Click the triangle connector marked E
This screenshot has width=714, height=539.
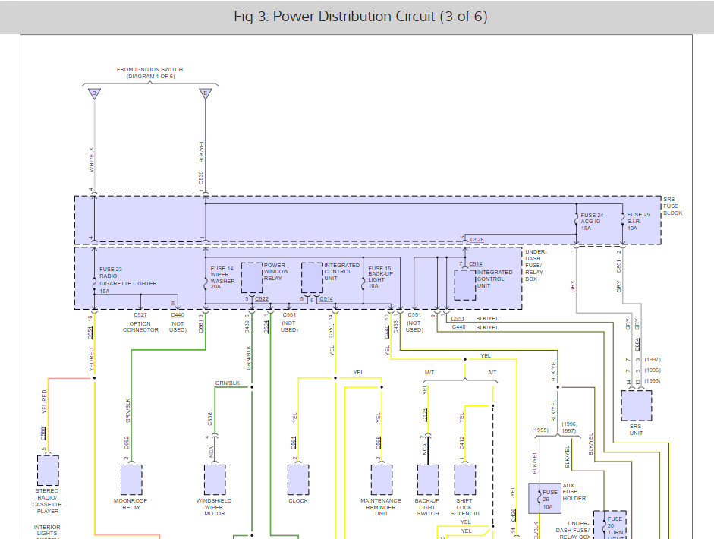[x=205, y=93]
